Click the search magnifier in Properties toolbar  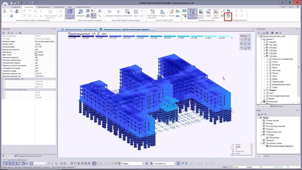pos(20,33)
